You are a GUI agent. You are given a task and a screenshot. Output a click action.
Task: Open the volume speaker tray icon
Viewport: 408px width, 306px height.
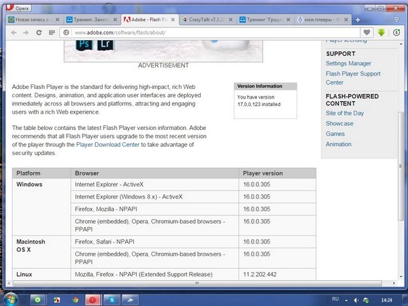(356, 301)
